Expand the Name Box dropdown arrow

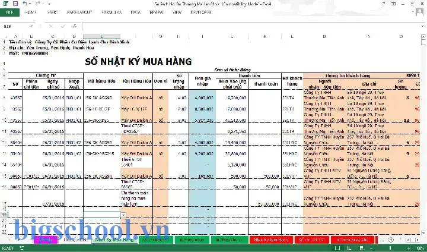32,26
